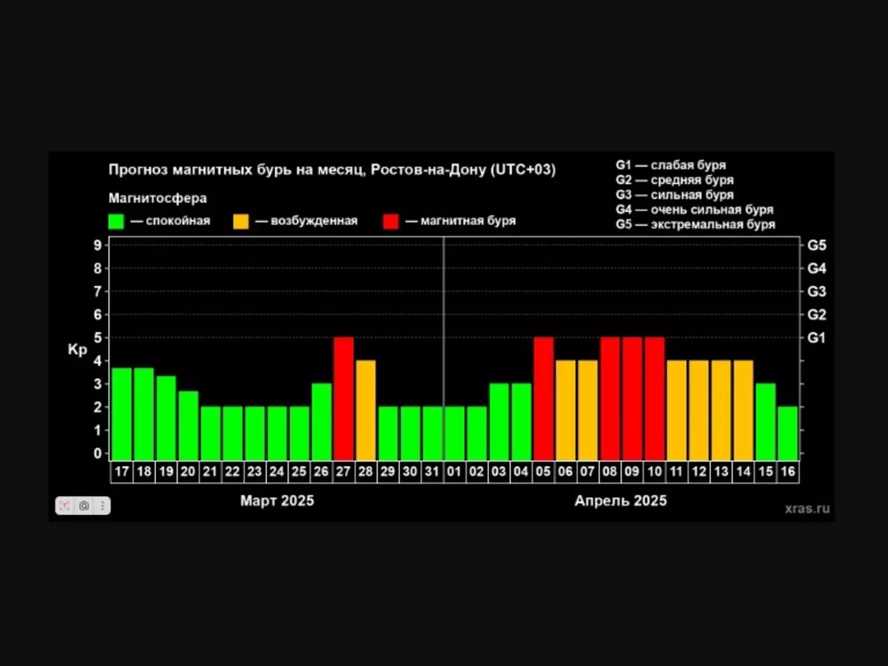
Task: Click the xras.ru watermark link
Action: (x=807, y=508)
